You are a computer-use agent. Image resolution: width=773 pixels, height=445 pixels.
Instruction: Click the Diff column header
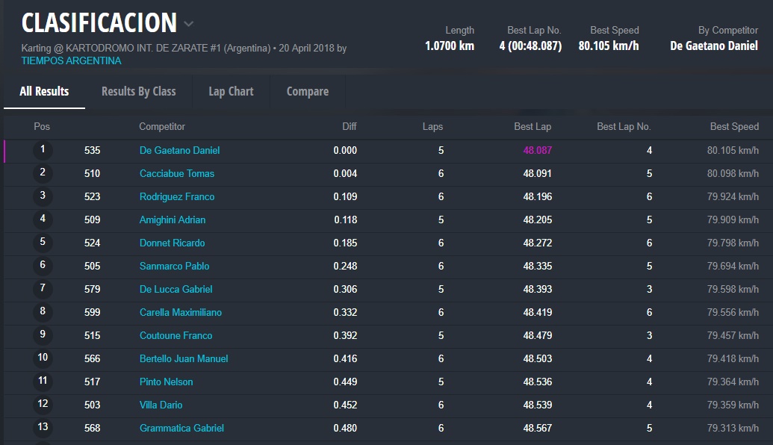[x=349, y=126]
